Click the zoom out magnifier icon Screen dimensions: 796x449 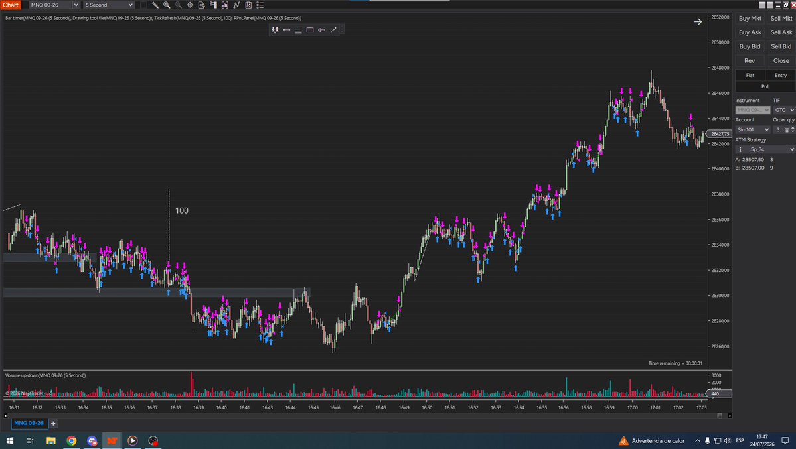point(178,5)
